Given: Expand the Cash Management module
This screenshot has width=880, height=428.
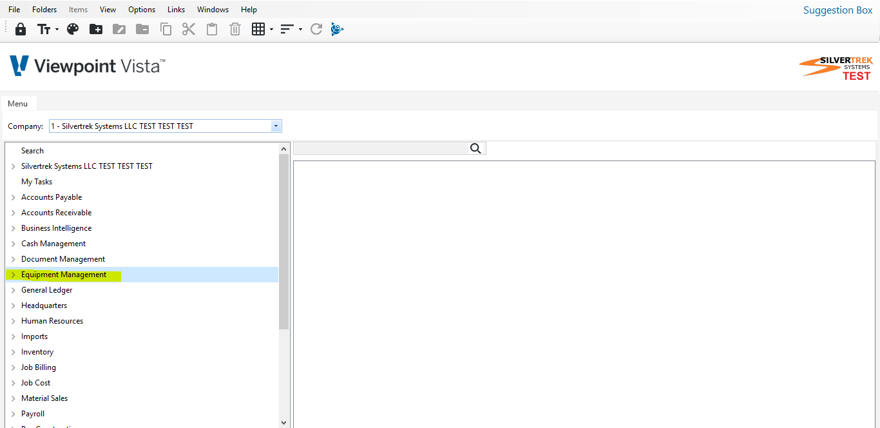Looking at the screenshot, I should 14,244.
